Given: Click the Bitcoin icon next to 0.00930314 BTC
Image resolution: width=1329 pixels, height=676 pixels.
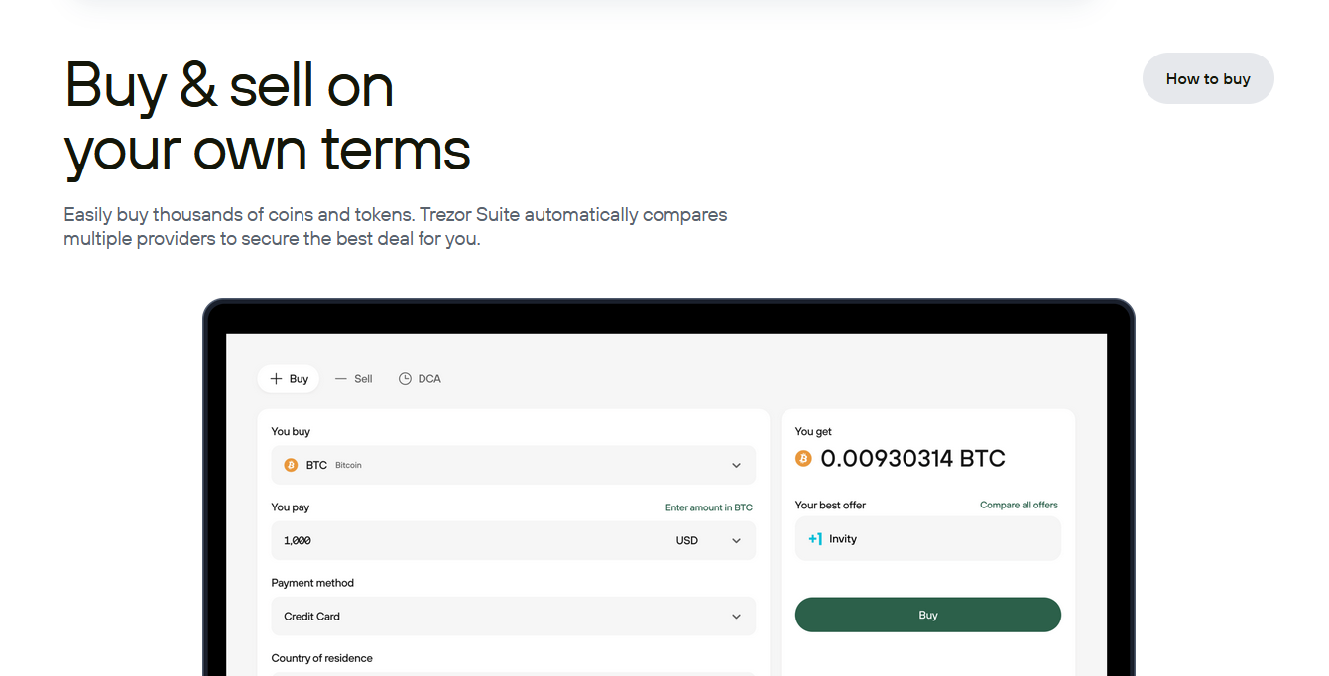Looking at the screenshot, I should (x=803, y=458).
